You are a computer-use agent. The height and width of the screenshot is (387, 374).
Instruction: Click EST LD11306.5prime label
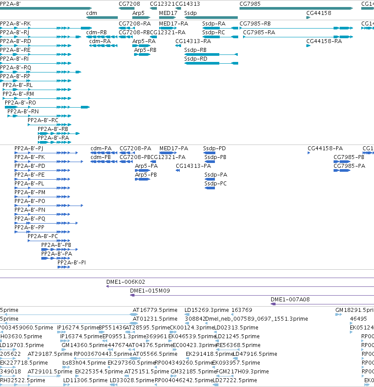coord(85,380)
